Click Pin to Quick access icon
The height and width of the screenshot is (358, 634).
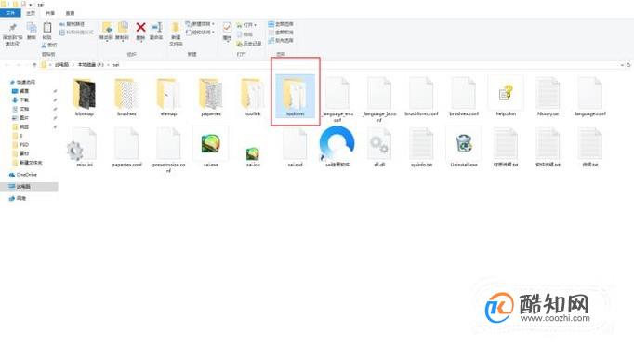pyautogui.click(x=12, y=28)
